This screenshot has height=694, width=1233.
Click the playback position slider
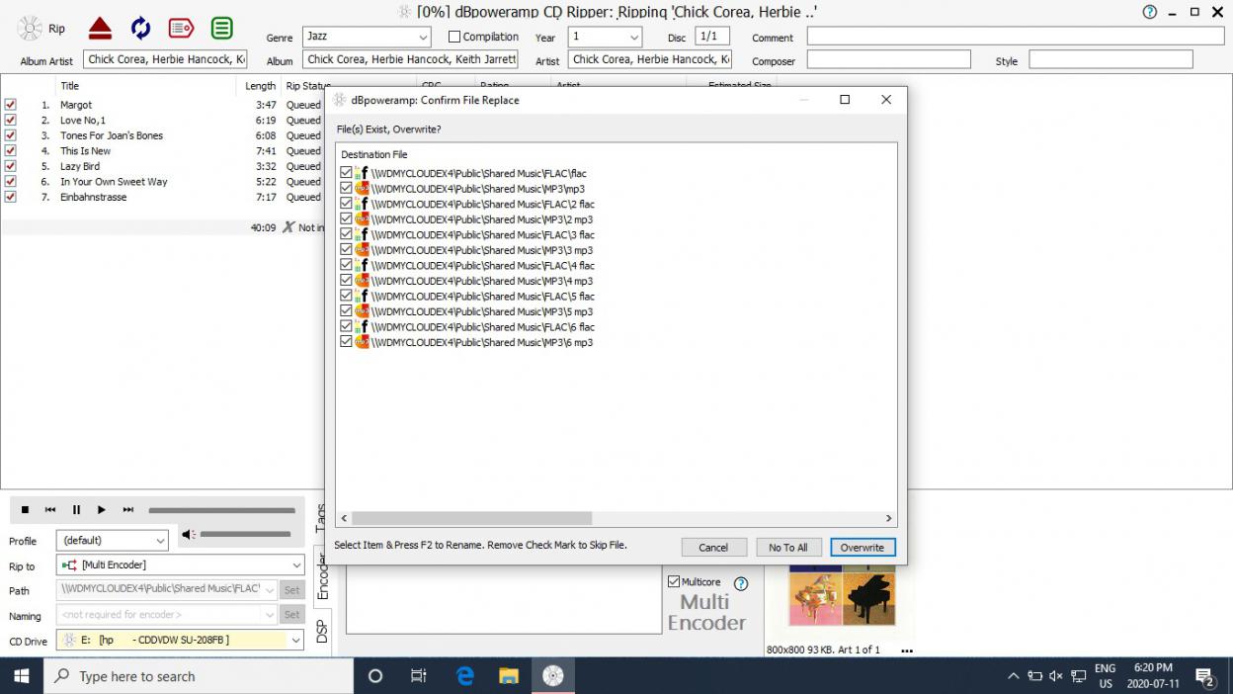pos(221,510)
